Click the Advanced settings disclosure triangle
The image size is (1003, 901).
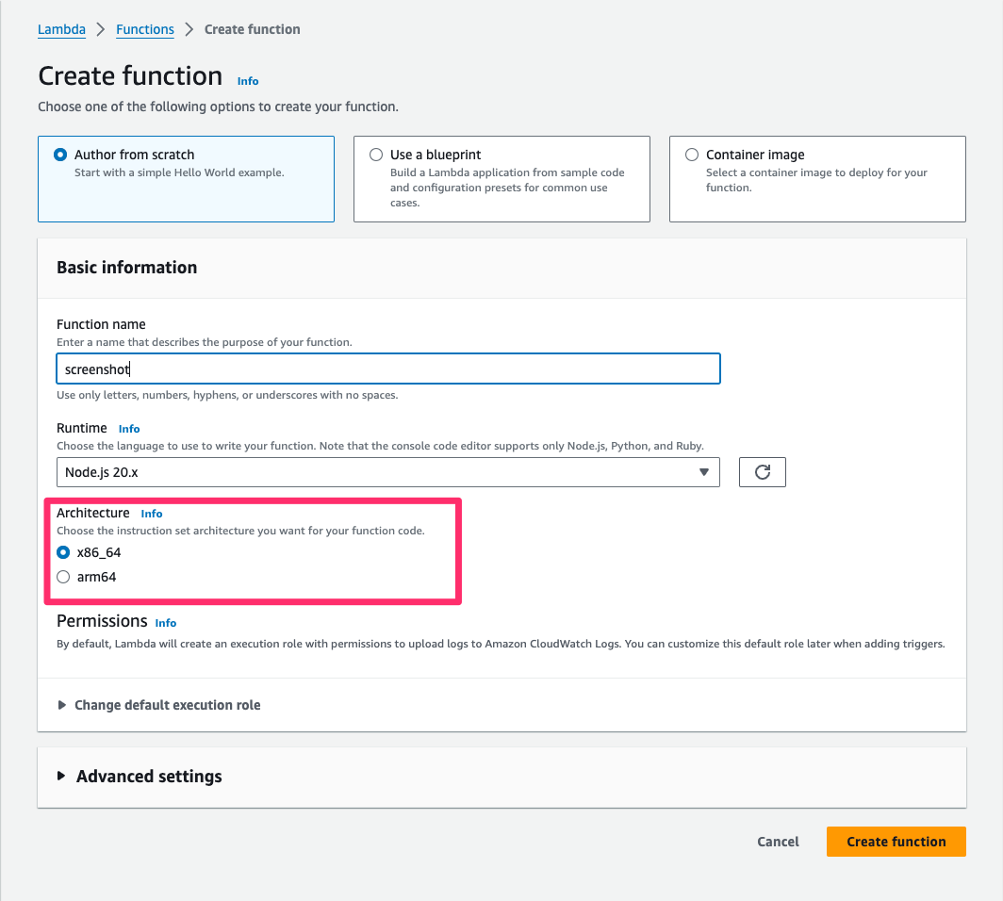tap(61, 777)
